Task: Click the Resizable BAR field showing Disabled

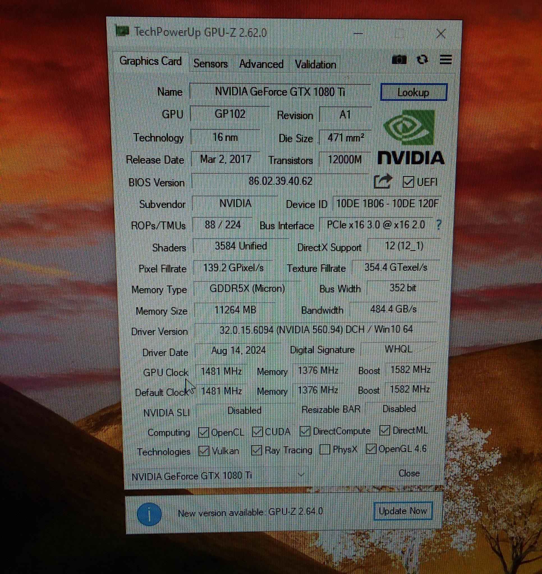Action: (399, 409)
